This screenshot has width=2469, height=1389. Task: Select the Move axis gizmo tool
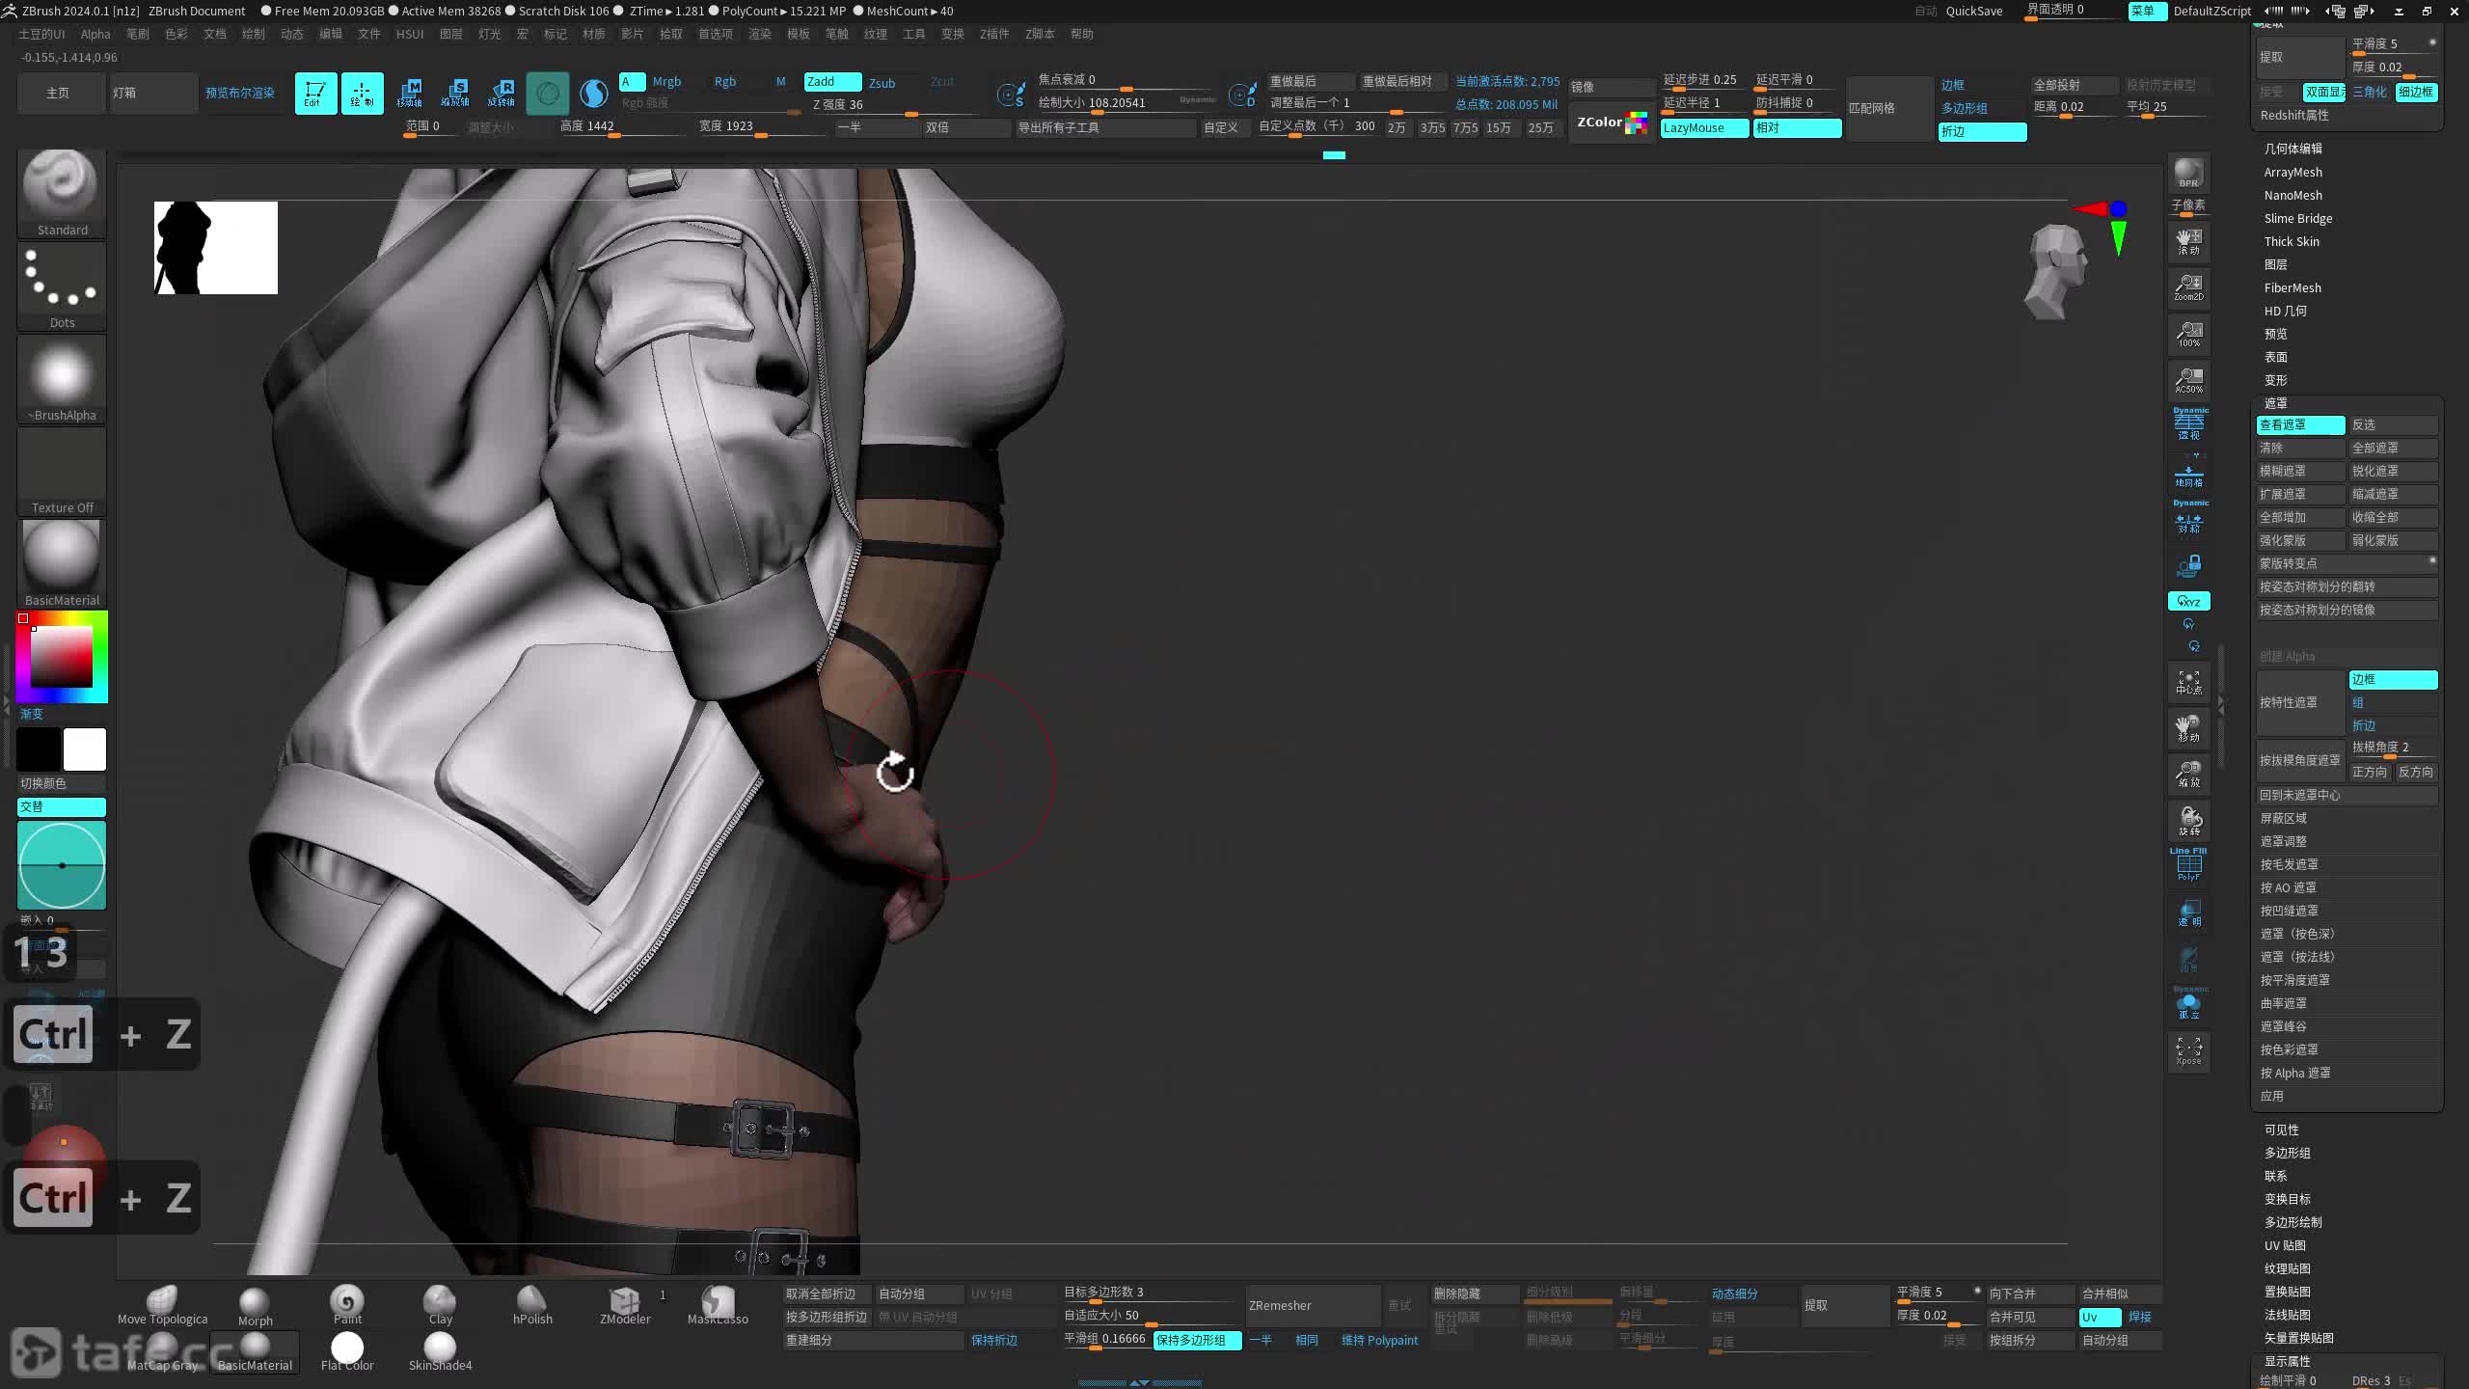tap(409, 94)
